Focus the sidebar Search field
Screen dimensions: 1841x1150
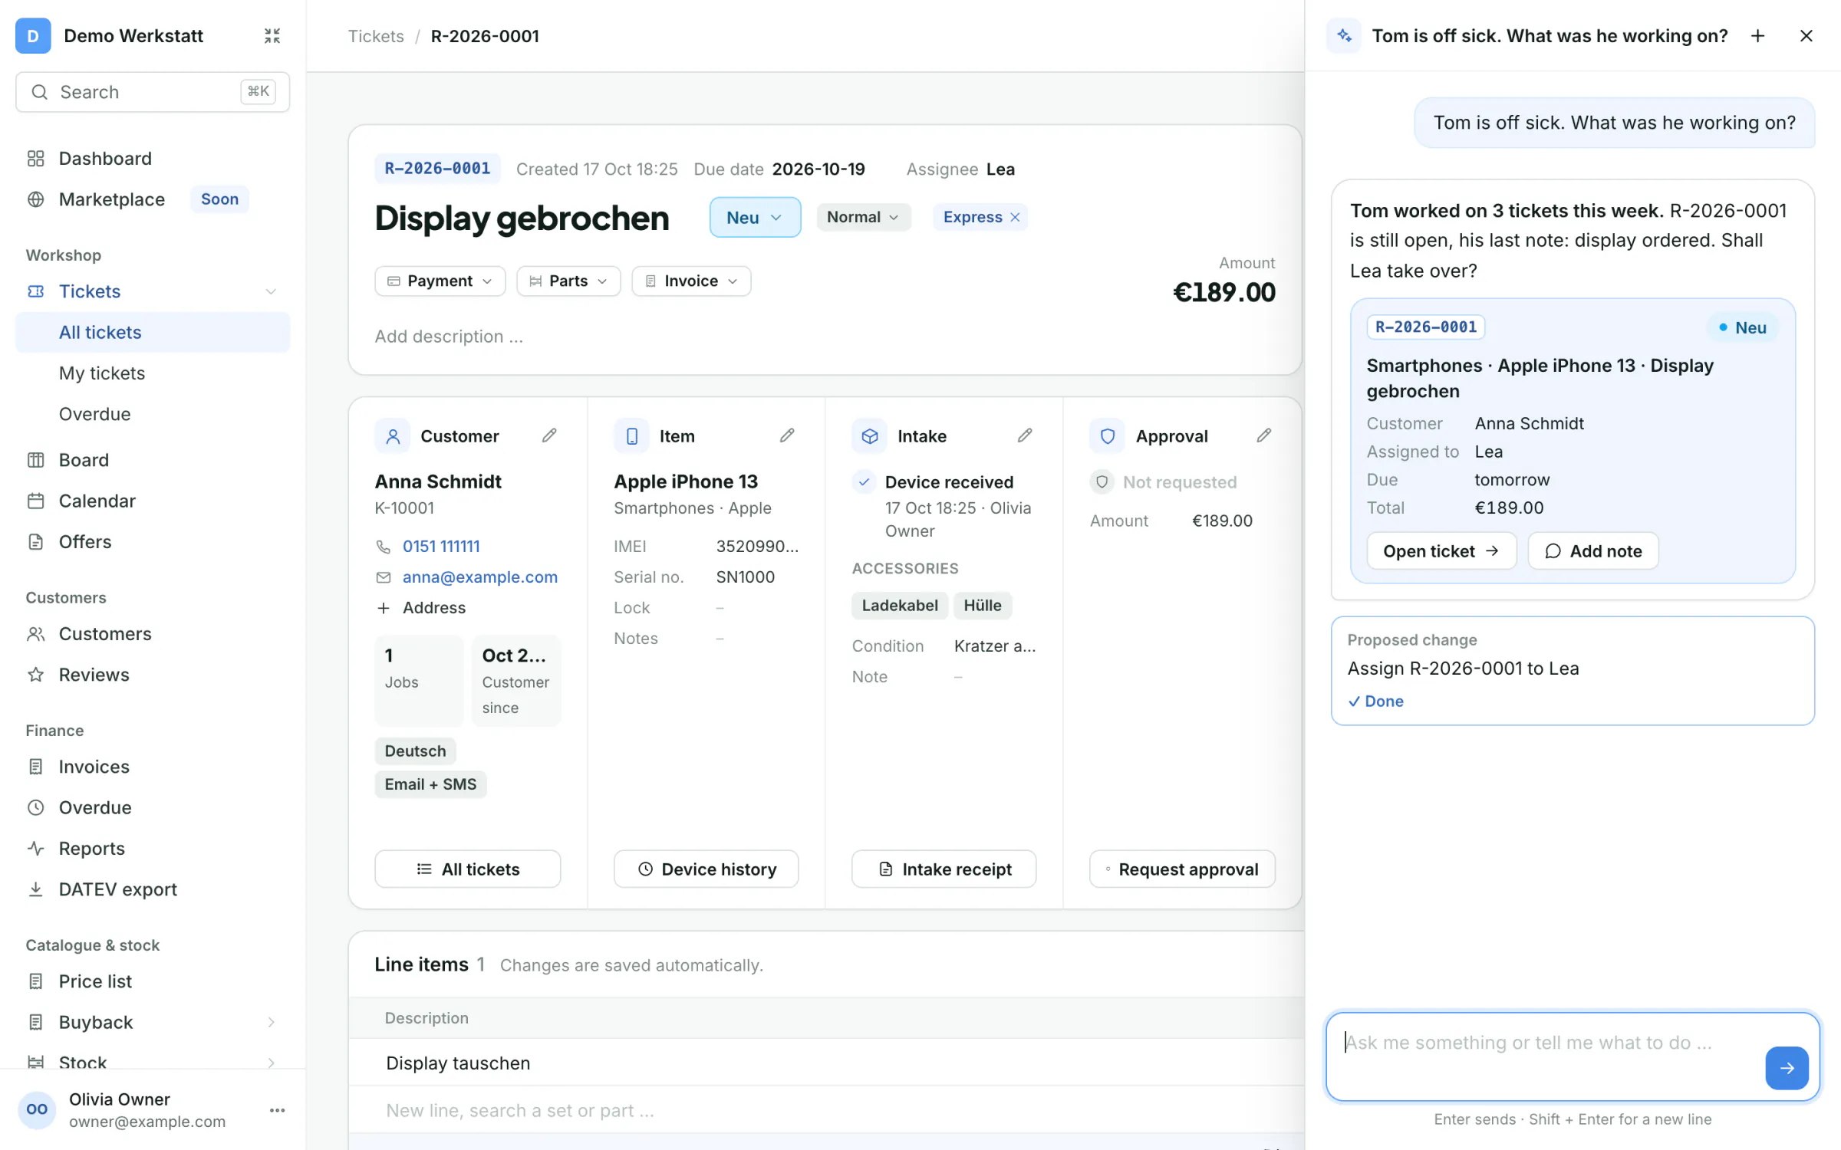153,92
